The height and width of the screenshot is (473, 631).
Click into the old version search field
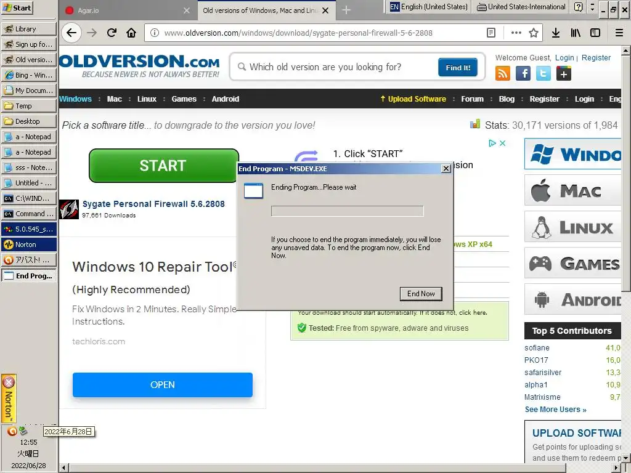[x=338, y=67]
